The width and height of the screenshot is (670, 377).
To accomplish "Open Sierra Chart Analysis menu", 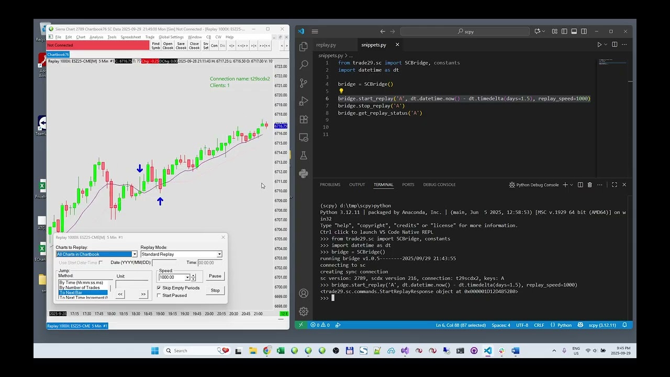I will click(x=96, y=37).
